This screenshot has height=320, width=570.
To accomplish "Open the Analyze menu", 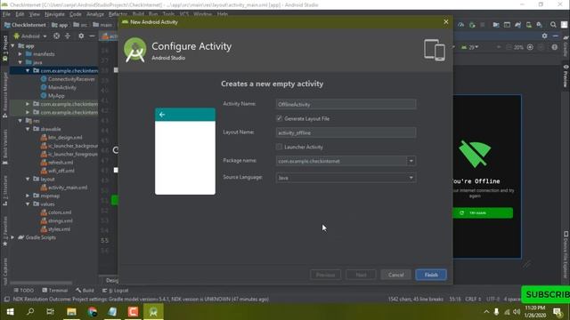I will pos(95,14).
